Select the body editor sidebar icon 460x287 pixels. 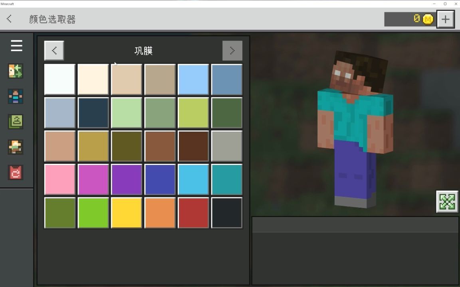[x=16, y=96]
